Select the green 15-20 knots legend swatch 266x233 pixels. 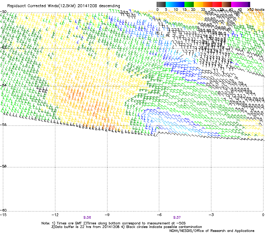click(x=189, y=4)
